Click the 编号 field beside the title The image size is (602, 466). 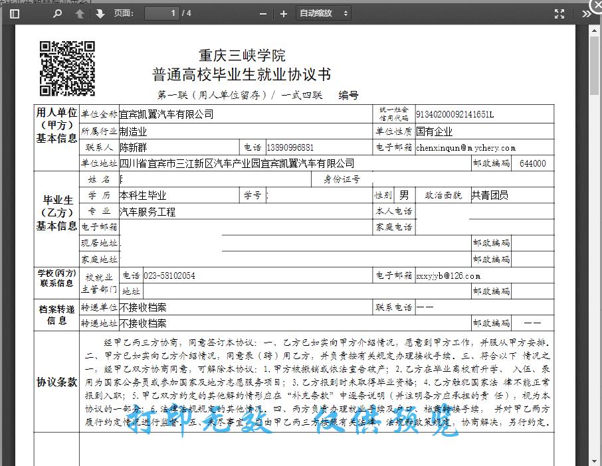click(350, 94)
